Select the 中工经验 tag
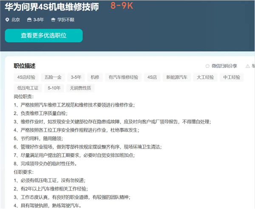Viewport: 255px width, 209px height. (x=232, y=77)
